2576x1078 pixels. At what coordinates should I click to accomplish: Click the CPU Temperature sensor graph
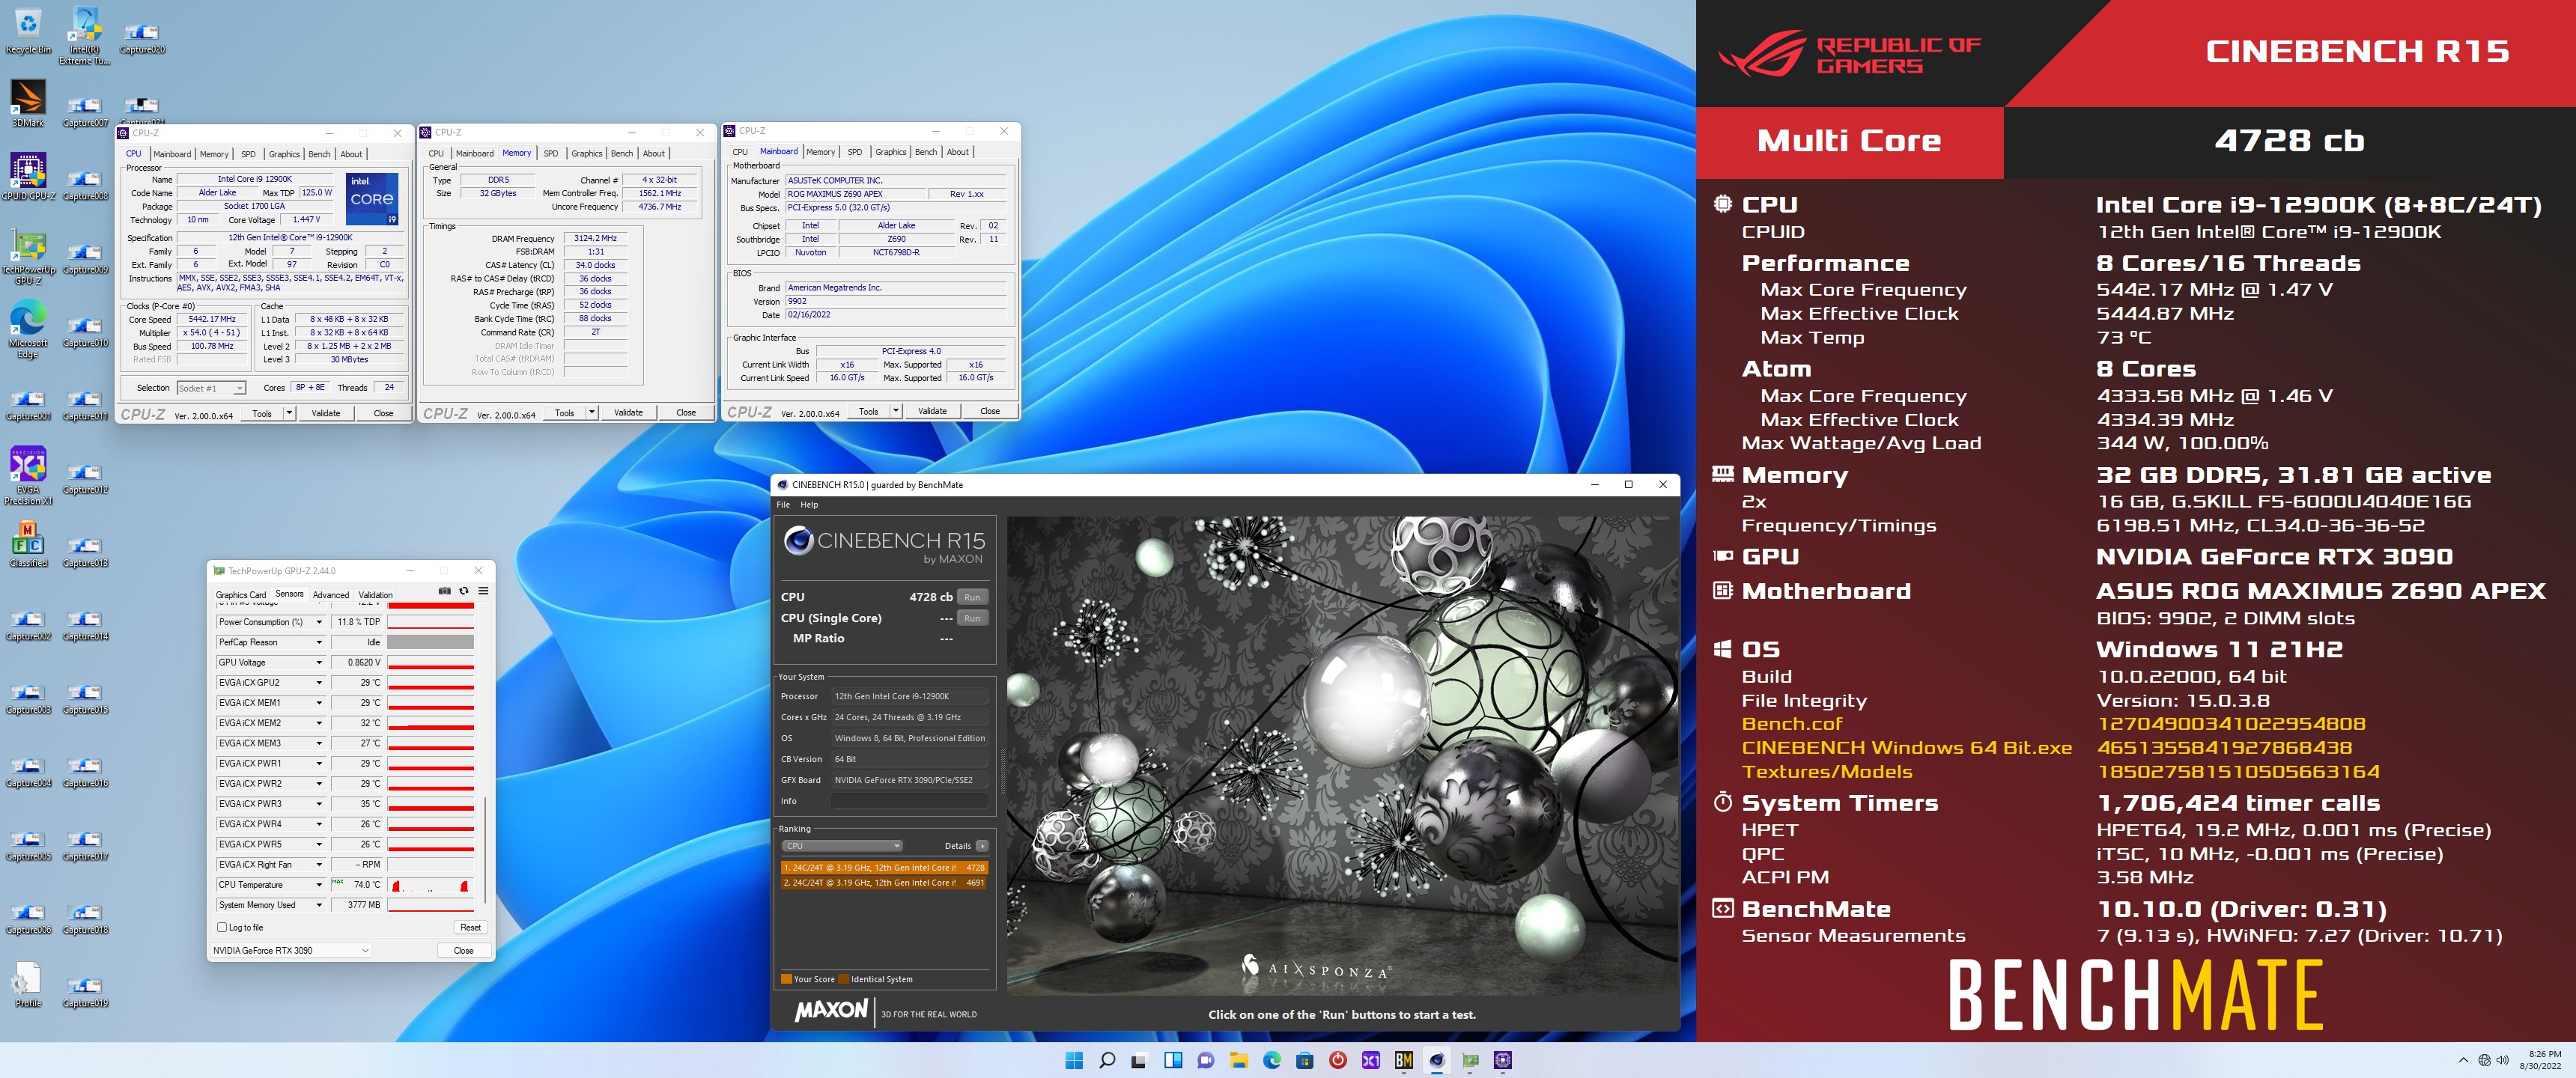pos(431,885)
